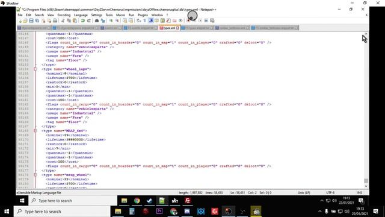Image resolution: width=385 pixels, height=217 pixels.
Task: Open the Settings menu
Action: coord(96,15)
